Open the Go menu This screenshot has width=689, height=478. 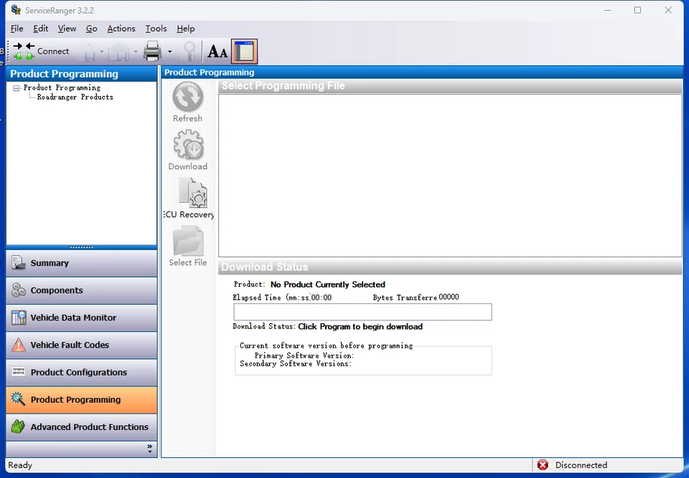tap(91, 29)
